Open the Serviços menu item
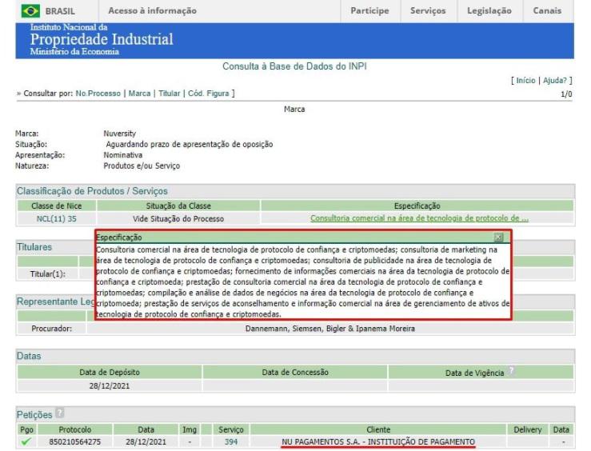 click(x=428, y=10)
